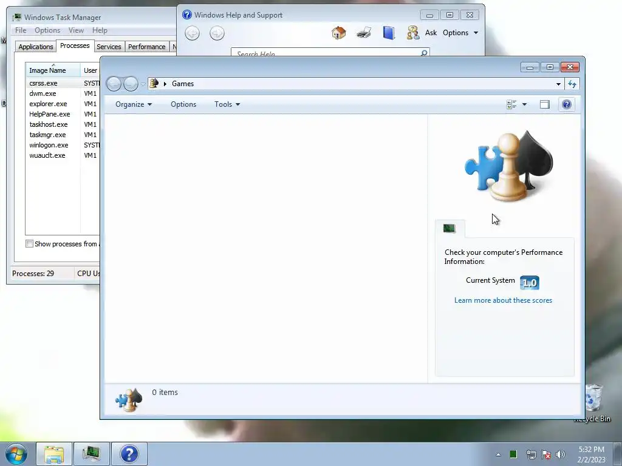The image size is (622, 466).
Task: Click the taskbar clock showing 5:32 PM
Action: coord(591,454)
